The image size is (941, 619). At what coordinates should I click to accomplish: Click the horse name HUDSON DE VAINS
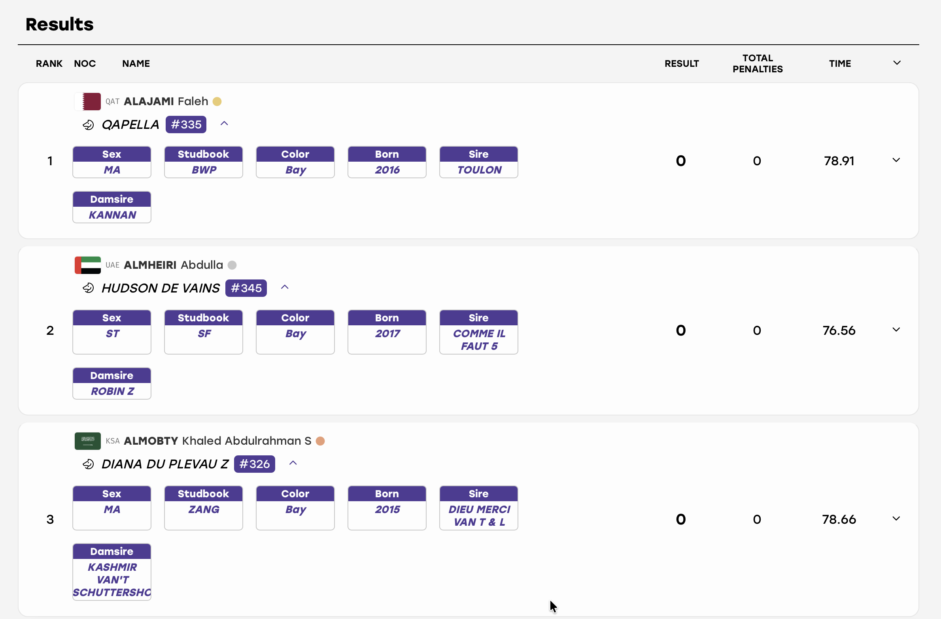pos(161,289)
